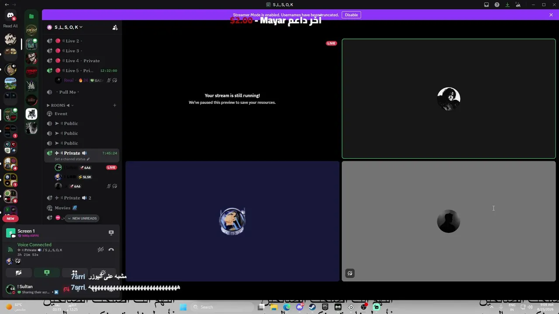Join the Private 2 voice channel

point(82,198)
